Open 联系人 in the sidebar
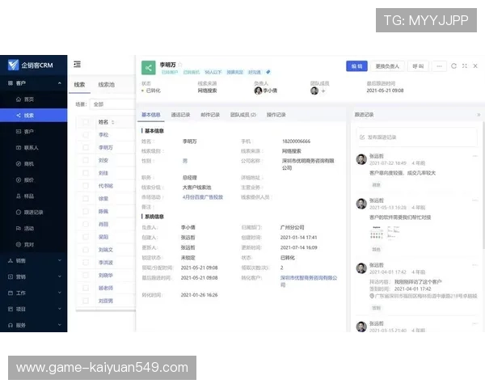Image resolution: width=485 pixels, height=388 pixels. click(32, 148)
